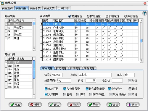Enable the 推荐(特色) checkbox

[91, 94]
